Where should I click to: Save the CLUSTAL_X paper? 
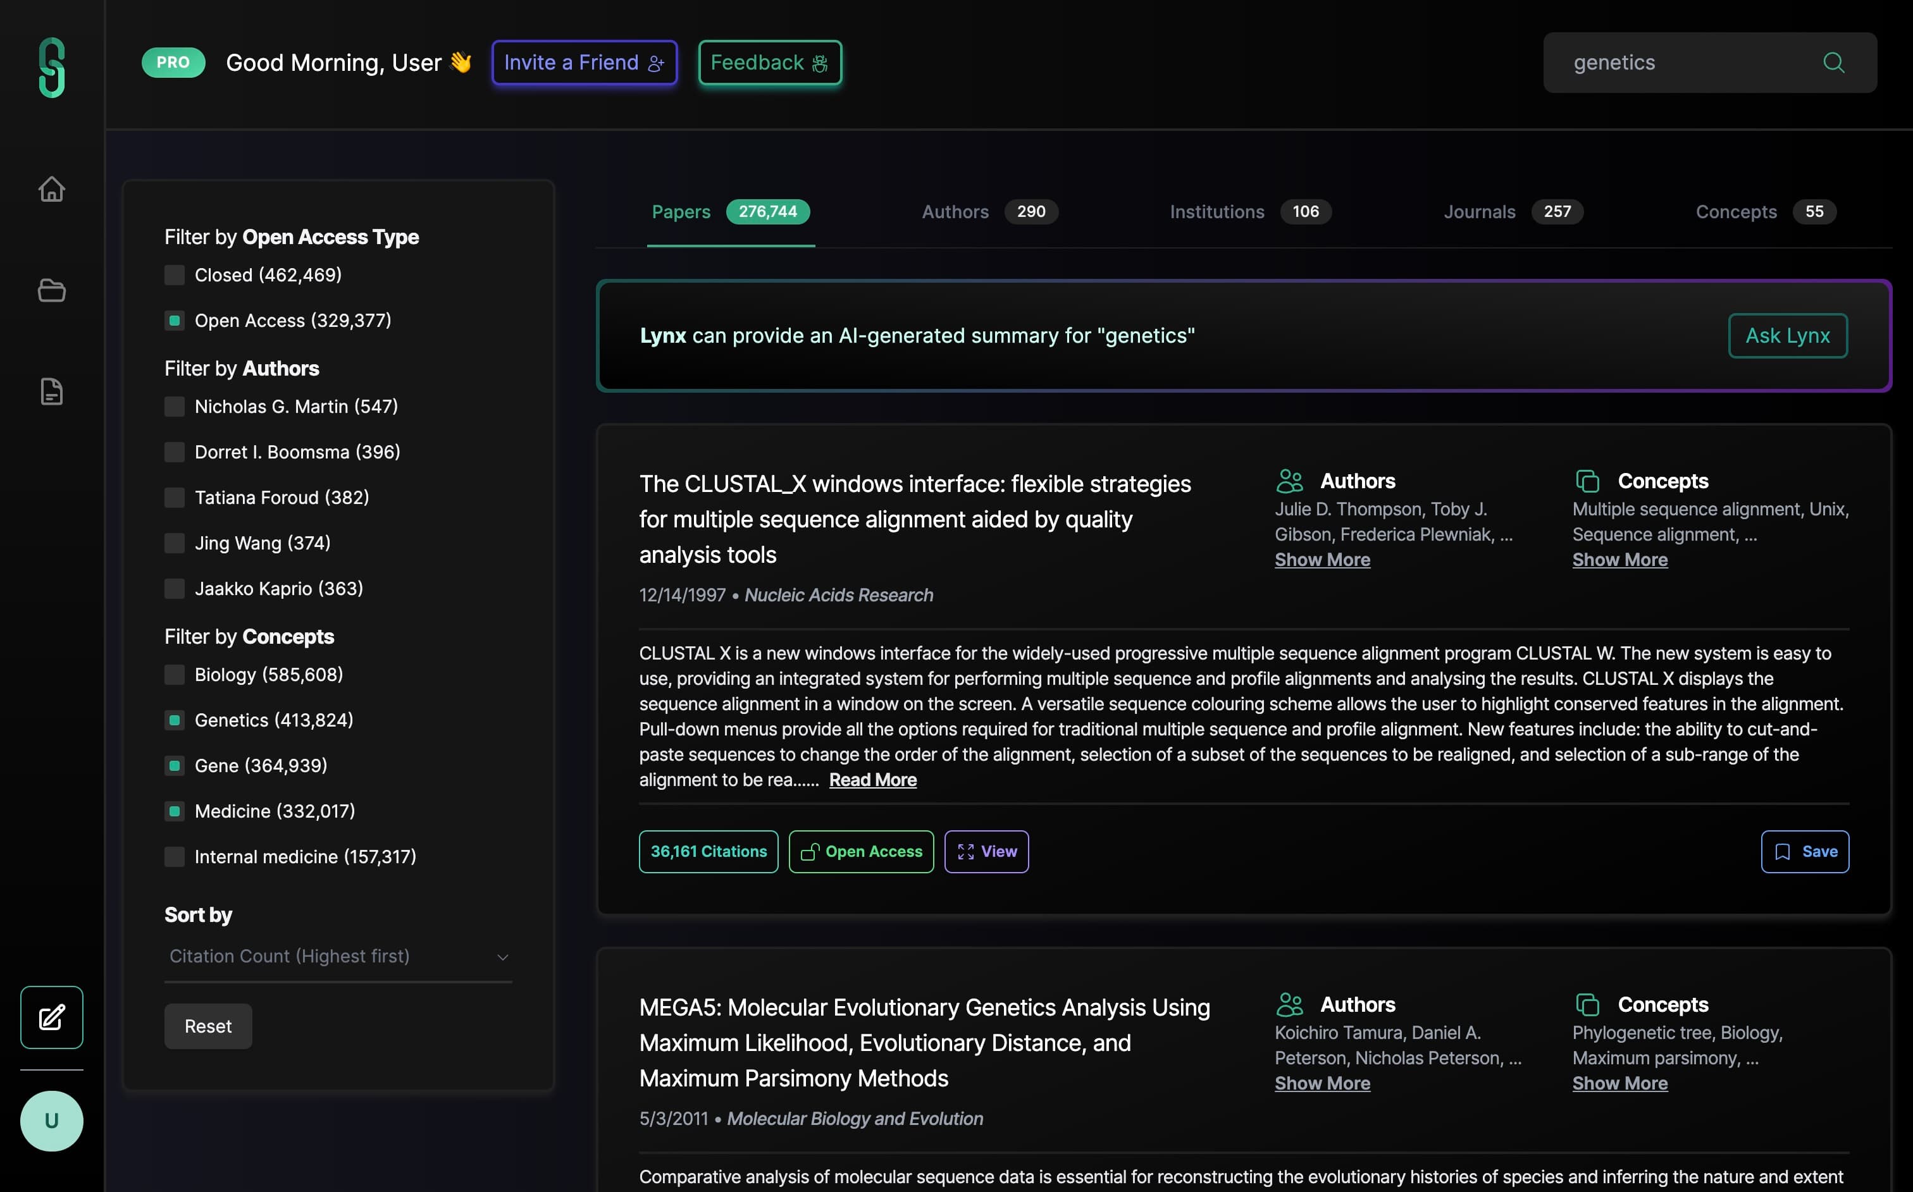pos(1804,851)
